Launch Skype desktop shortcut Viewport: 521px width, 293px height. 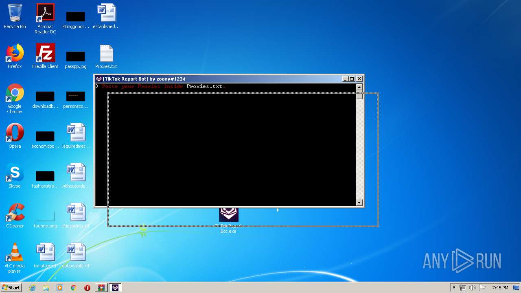point(15,176)
